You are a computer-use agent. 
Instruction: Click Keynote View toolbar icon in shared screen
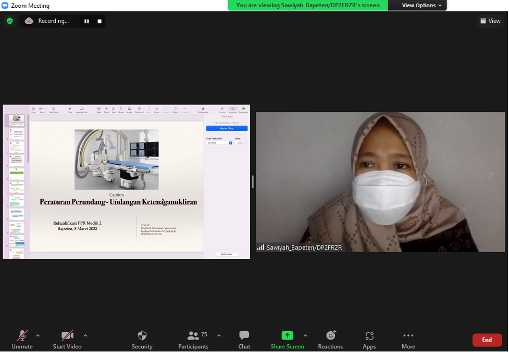[33, 110]
